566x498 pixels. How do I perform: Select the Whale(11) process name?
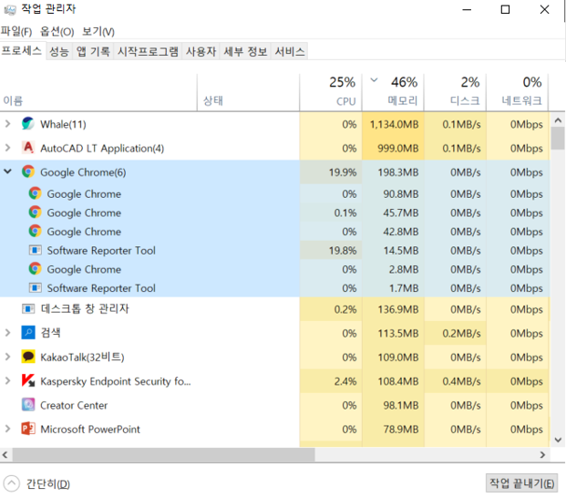pos(63,124)
